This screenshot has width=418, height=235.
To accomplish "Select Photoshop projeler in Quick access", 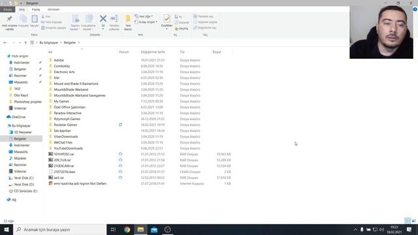I will [x=25, y=102].
